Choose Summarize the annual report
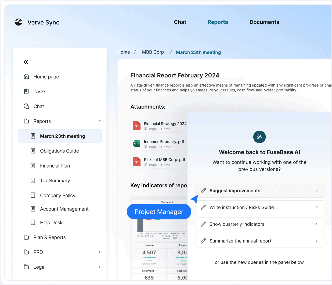332x285 pixels. (259, 241)
